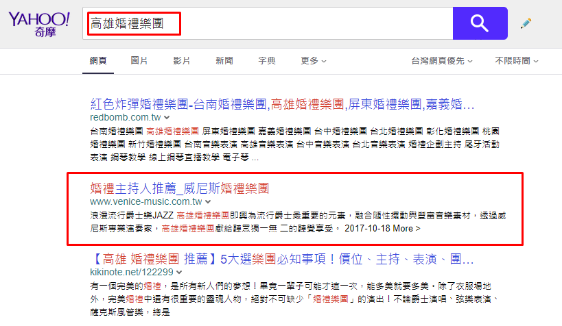Open the 字典 tab
Viewport: 562px width, 326px height.
click(x=267, y=61)
